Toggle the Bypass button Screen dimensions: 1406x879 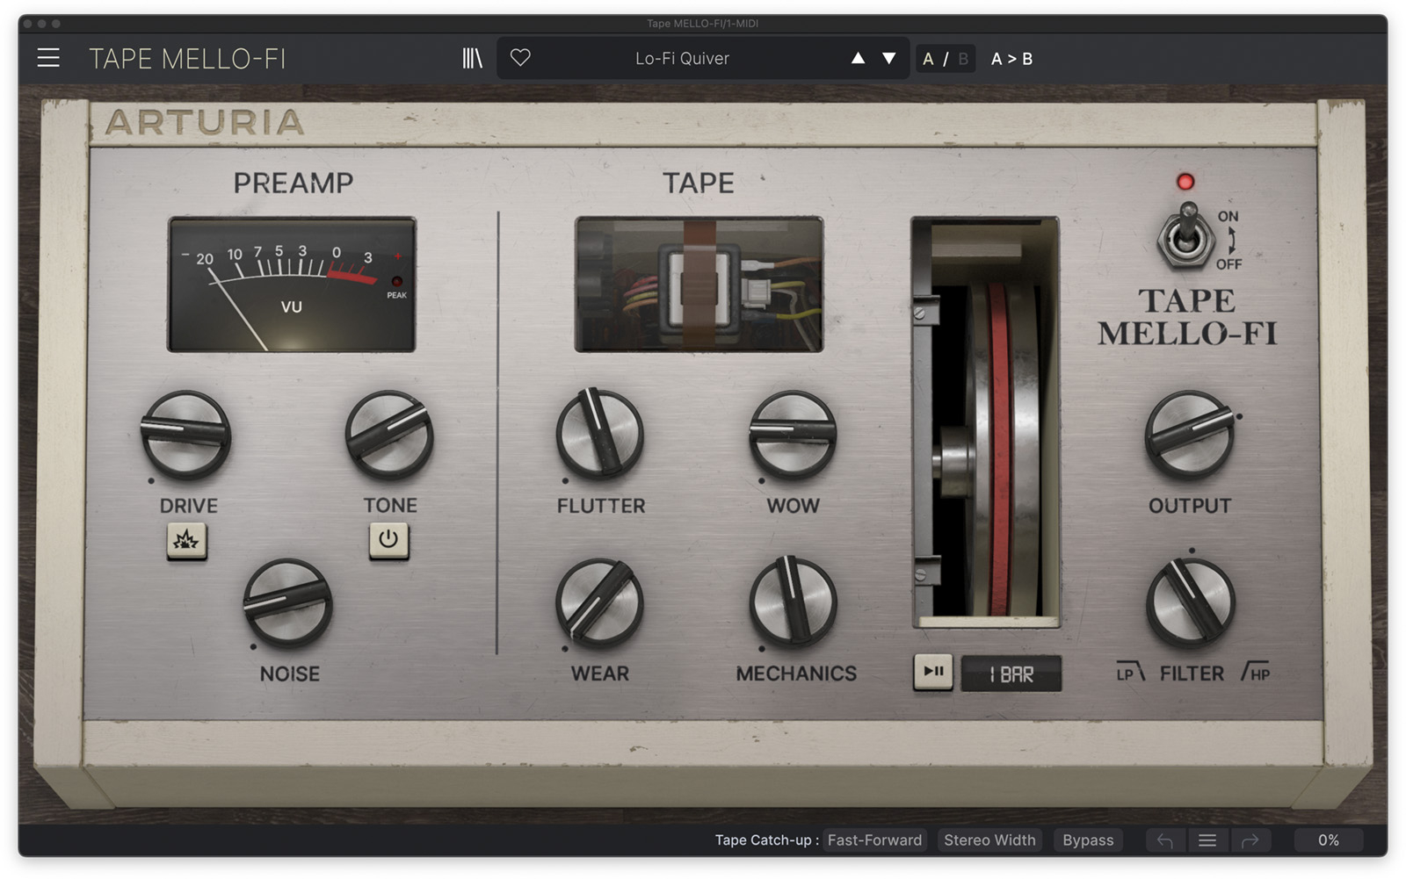1087,840
